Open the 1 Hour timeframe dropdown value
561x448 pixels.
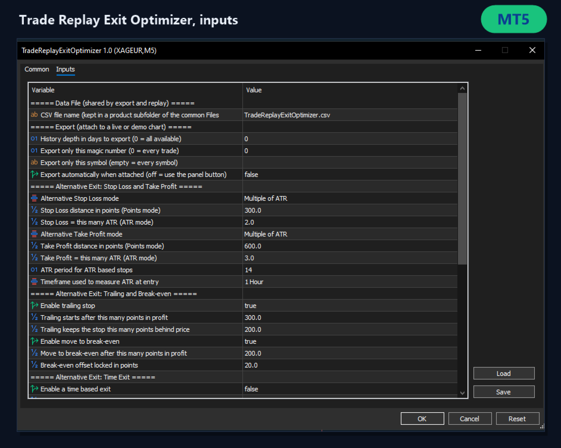350,282
